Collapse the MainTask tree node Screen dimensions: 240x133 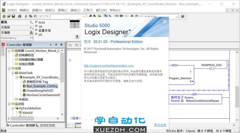click(13, 73)
